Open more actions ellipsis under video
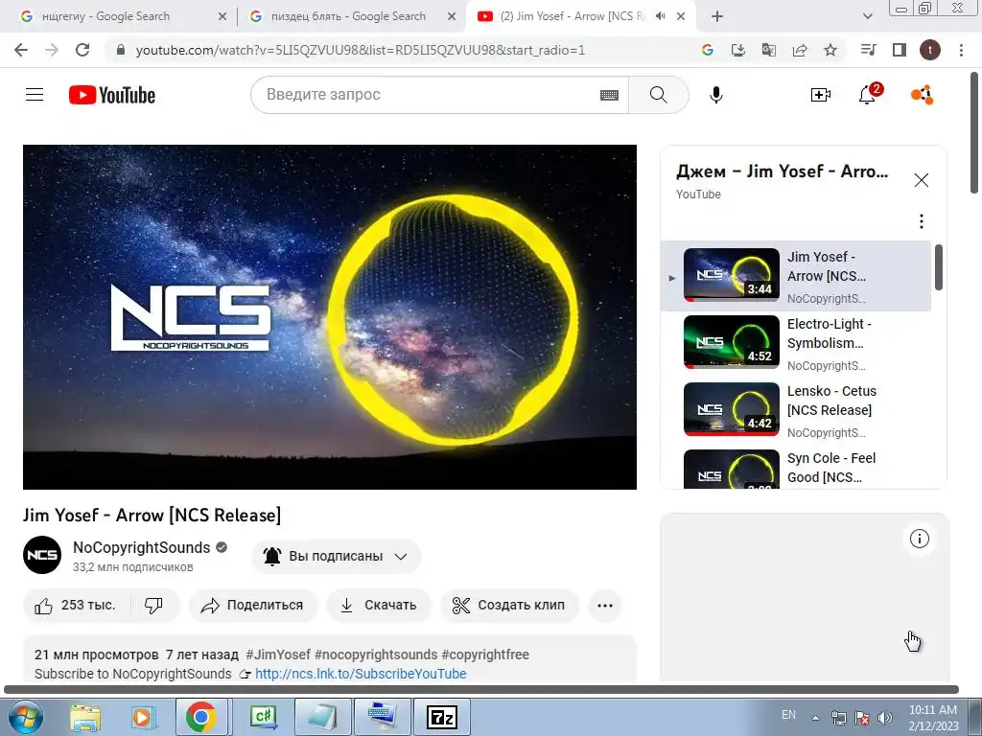This screenshot has width=982, height=736. pos(605,606)
